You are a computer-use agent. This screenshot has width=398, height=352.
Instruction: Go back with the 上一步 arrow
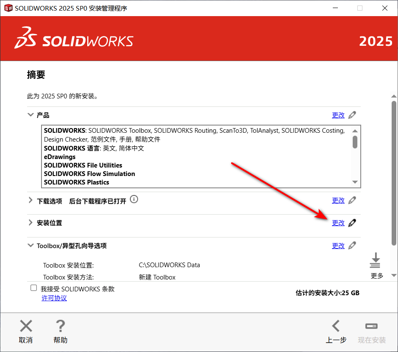pyautogui.click(x=336, y=326)
